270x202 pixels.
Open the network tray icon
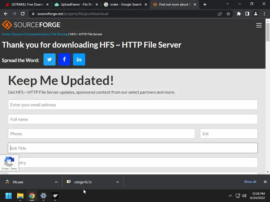[x=238, y=196]
